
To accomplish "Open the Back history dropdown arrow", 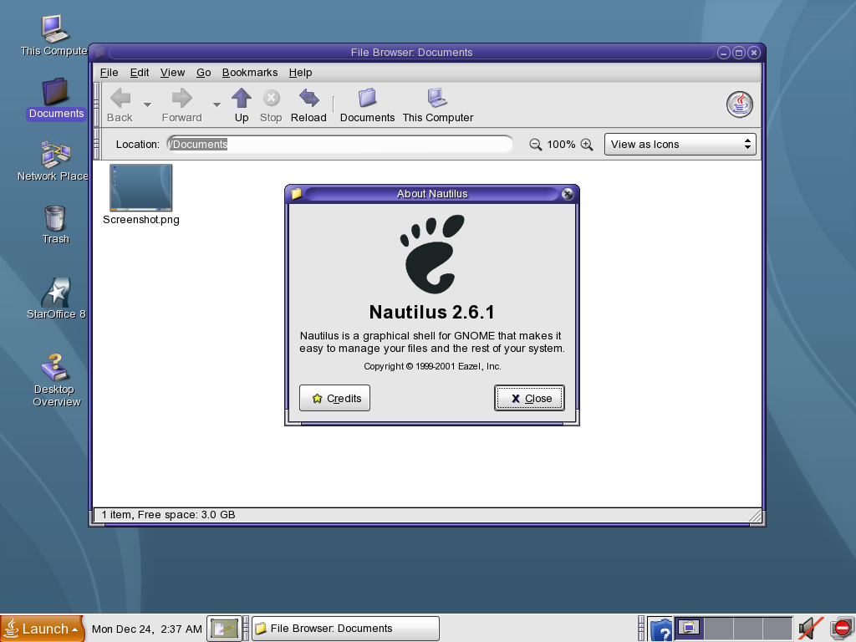I will (147, 104).
